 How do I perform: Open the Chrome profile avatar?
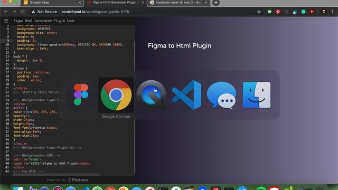(324, 12)
